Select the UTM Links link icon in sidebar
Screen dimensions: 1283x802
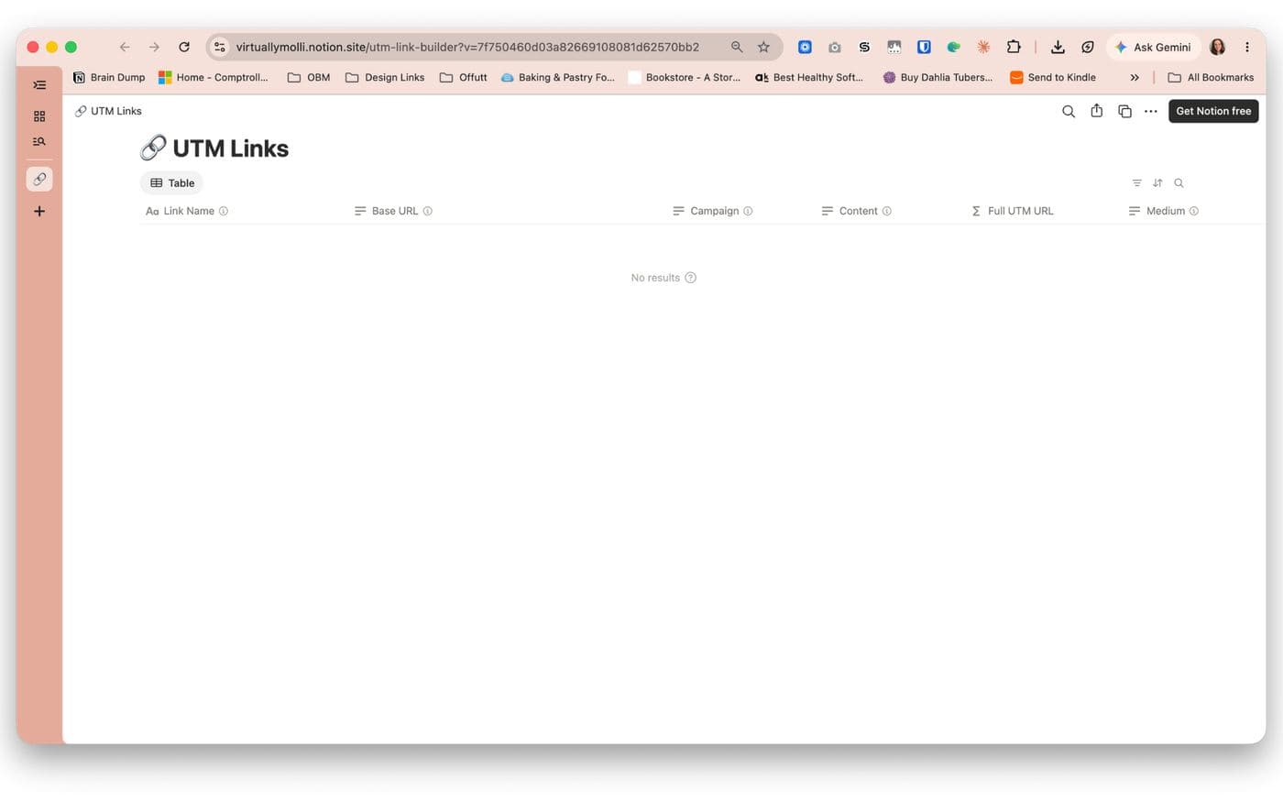click(39, 180)
